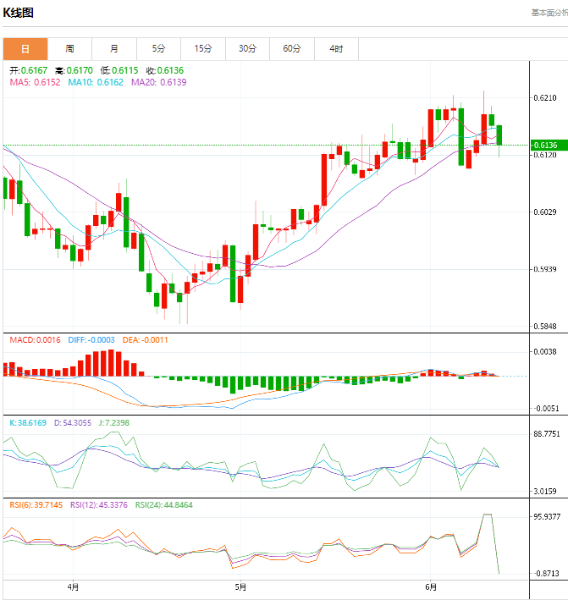Viewport: 568px width, 600px height.
Task: Click the DEA value label
Action: (x=146, y=340)
